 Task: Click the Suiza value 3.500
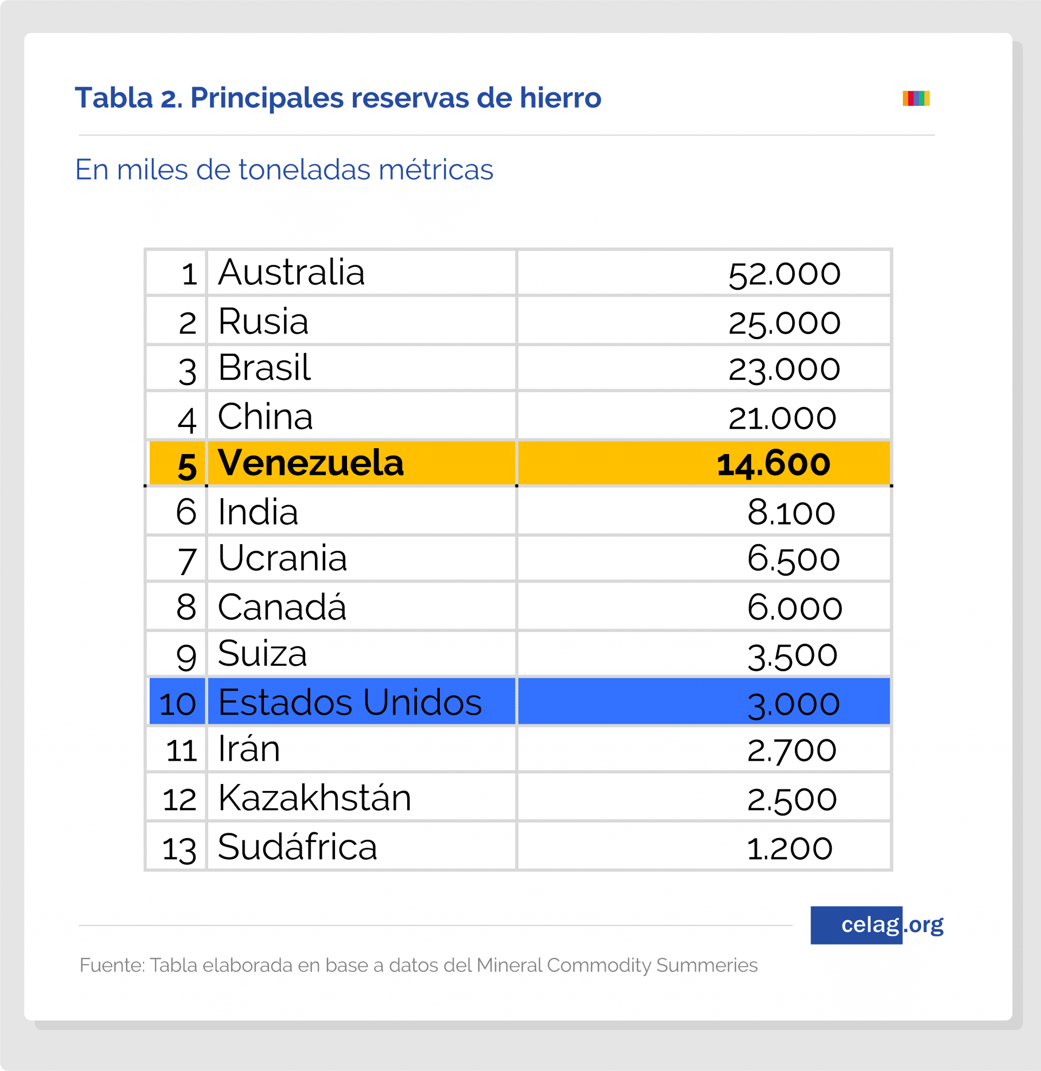(792, 655)
